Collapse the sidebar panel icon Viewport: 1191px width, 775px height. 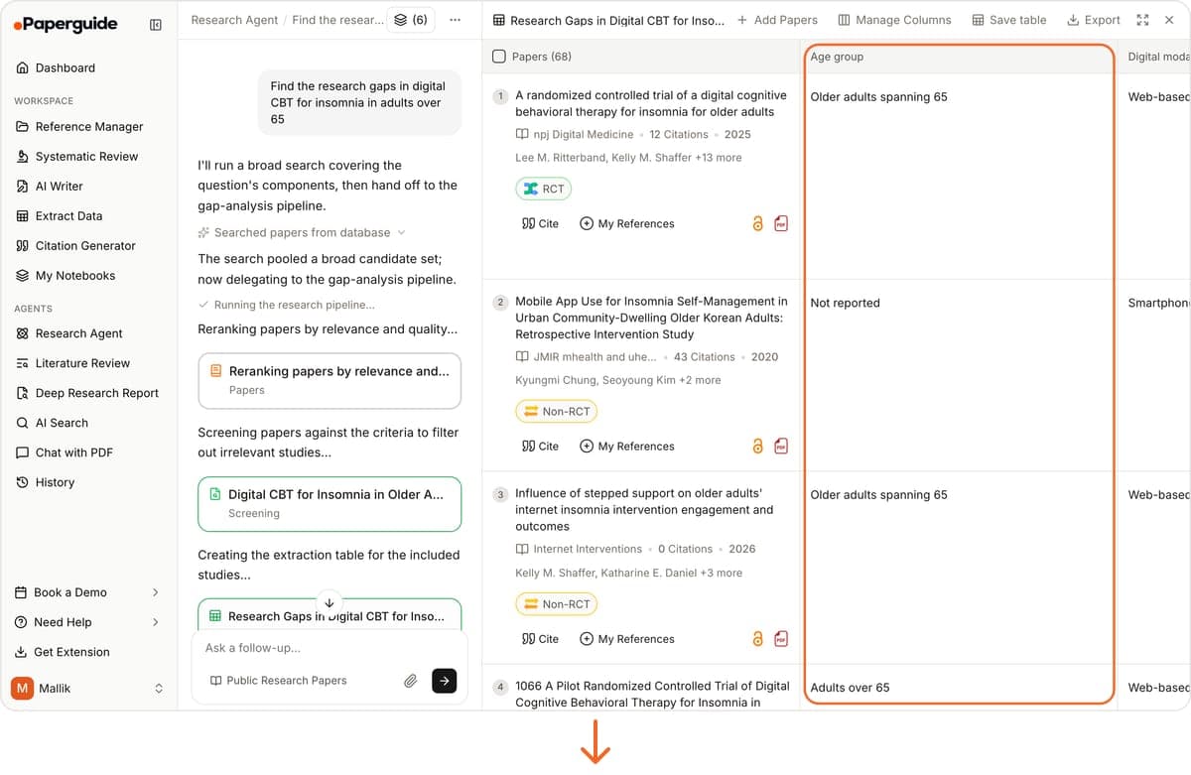[156, 25]
